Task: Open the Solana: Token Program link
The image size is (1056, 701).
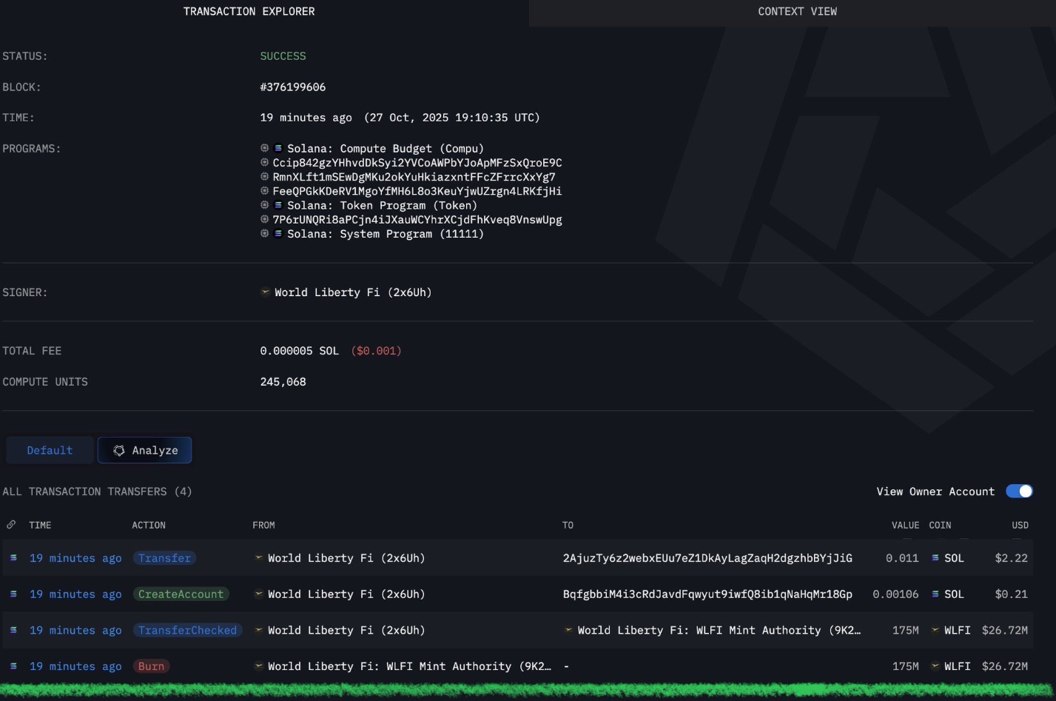Action: pyautogui.click(x=382, y=206)
